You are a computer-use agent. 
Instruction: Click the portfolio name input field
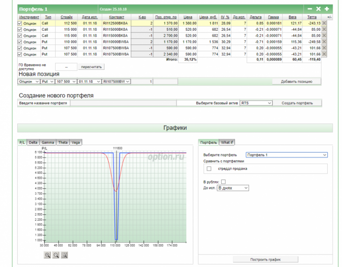(123, 103)
